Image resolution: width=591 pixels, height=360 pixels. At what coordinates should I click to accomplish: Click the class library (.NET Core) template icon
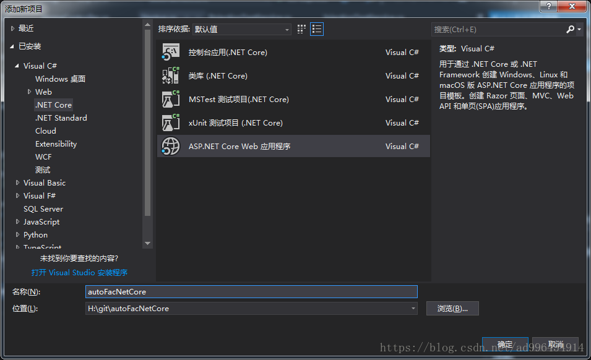[170, 75]
